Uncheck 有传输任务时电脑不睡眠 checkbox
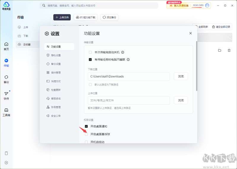This screenshot has width=237, height=169. [90, 60]
